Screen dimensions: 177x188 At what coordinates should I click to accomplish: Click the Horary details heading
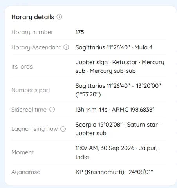point(33,17)
